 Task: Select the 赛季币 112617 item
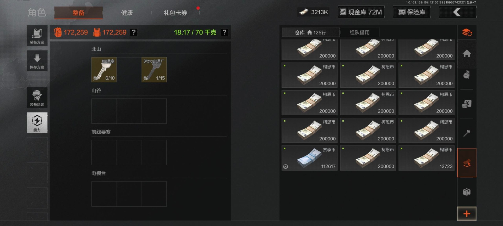pyautogui.click(x=310, y=158)
